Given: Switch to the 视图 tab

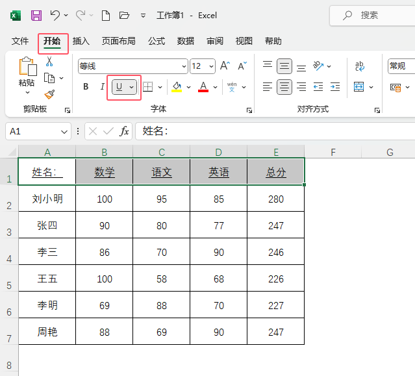Looking at the screenshot, I should click(244, 41).
